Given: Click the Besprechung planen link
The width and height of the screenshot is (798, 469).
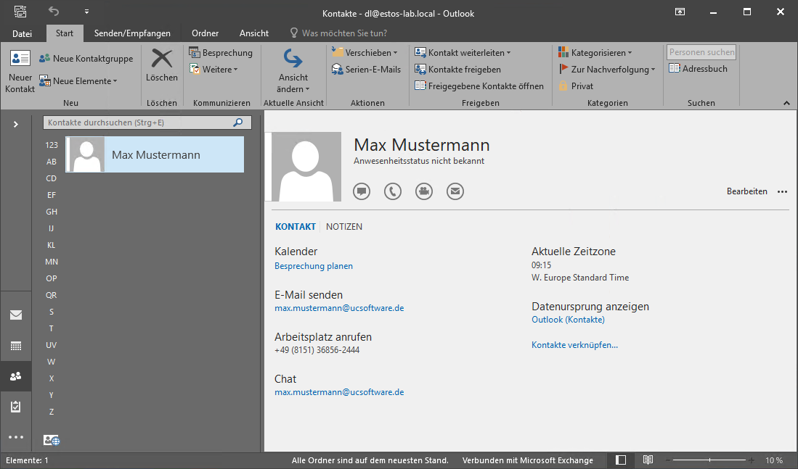Looking at the screenshot, I should pyautogui.click(x=314, y=266).
